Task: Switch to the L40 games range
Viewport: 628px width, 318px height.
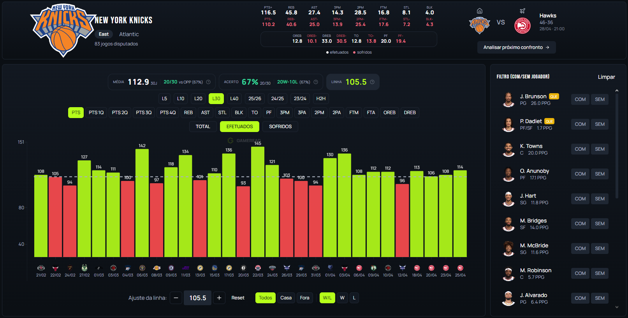Action: point(234,99)
